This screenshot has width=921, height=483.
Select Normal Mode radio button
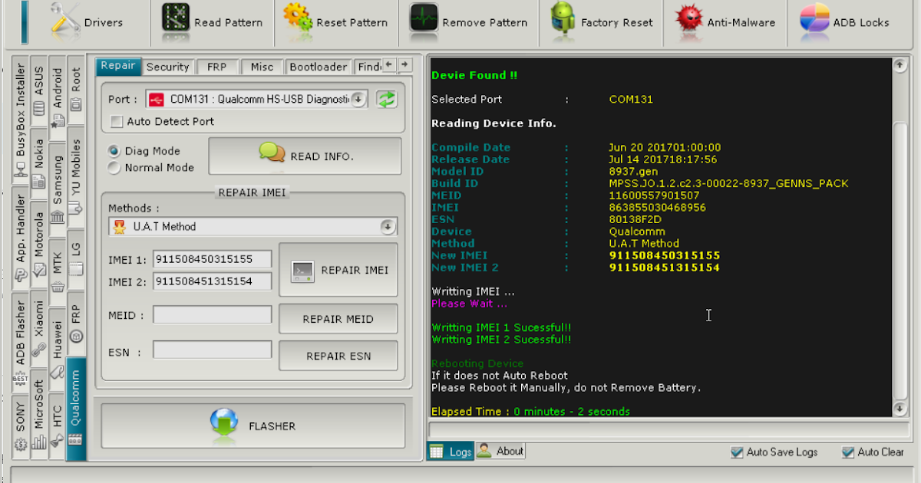114,168
